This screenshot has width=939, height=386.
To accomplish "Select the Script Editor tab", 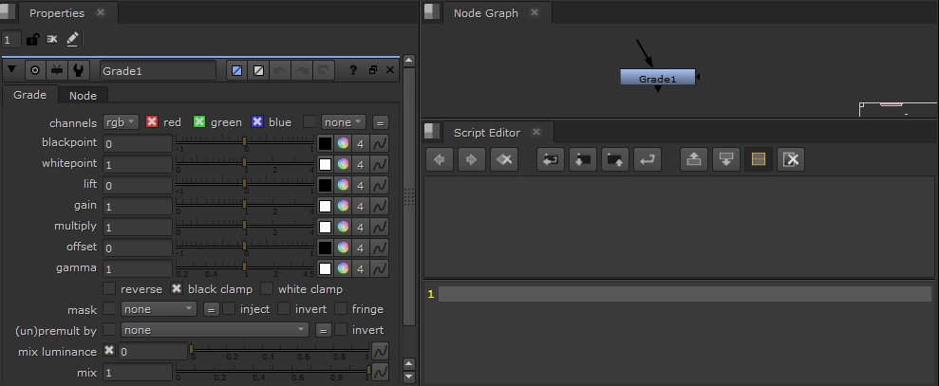I will pos(486,133).
